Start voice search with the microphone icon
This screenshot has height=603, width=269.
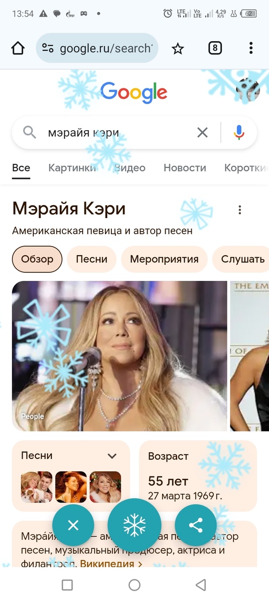(x=239, y=133)
